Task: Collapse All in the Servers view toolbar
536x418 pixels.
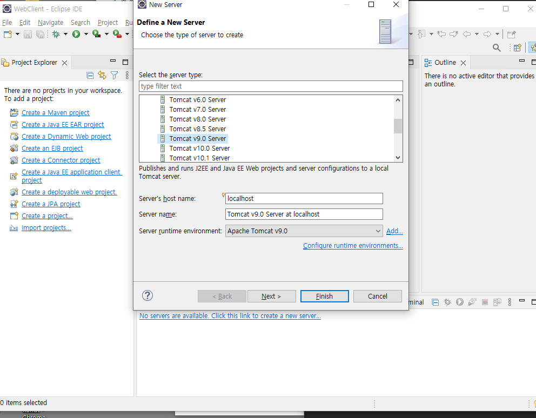Action: (435, 302)
